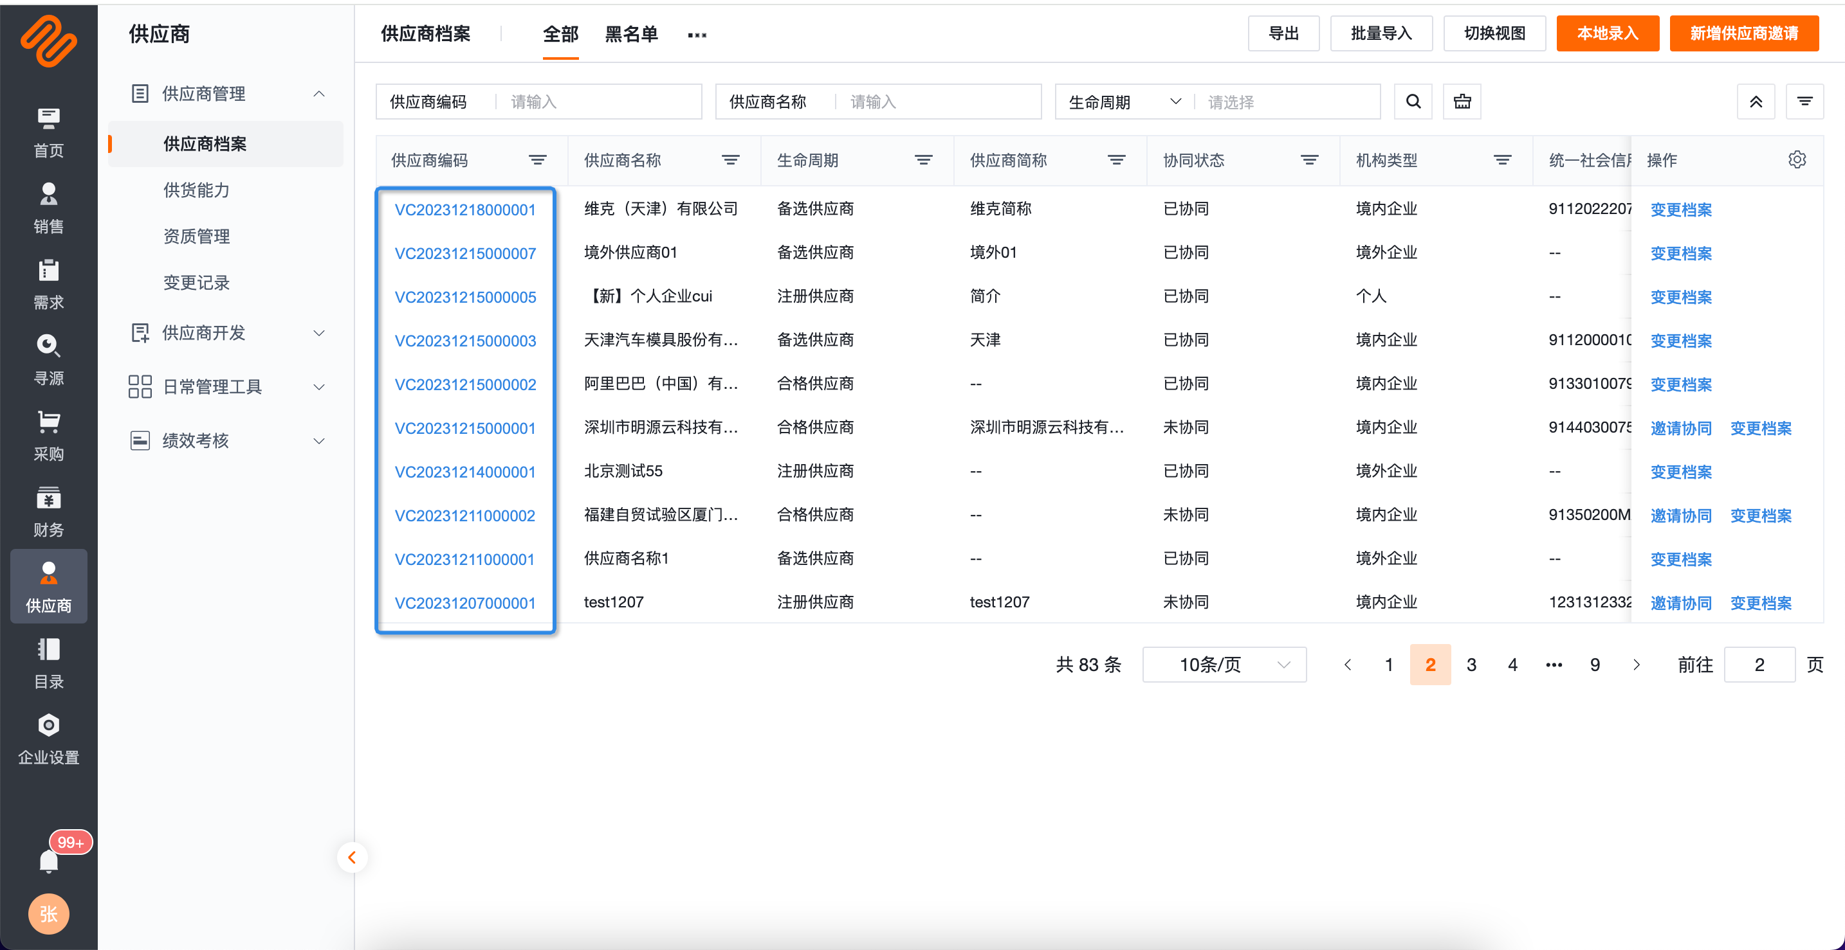Image resolution: width=1845 pixels, height=950 pixels.
Task: Click the 维克（天津）有限公司 name cell
Action: (661, 208)
